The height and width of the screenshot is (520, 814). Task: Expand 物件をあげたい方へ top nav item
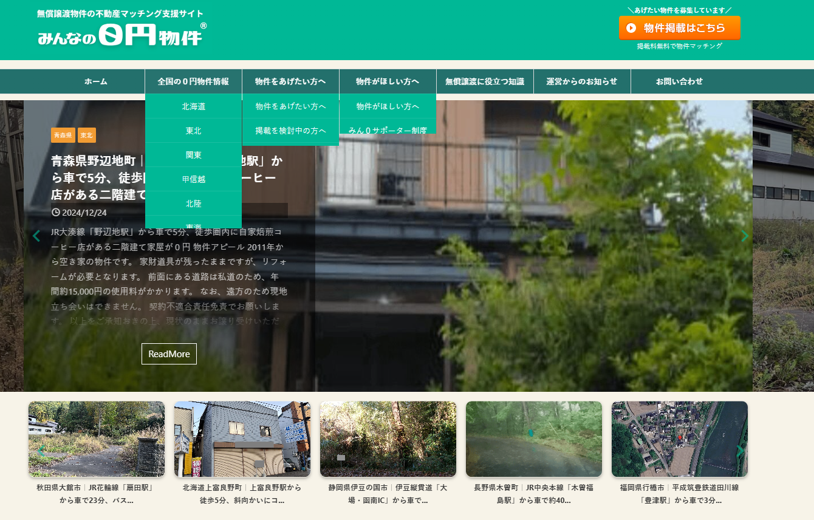290,81
